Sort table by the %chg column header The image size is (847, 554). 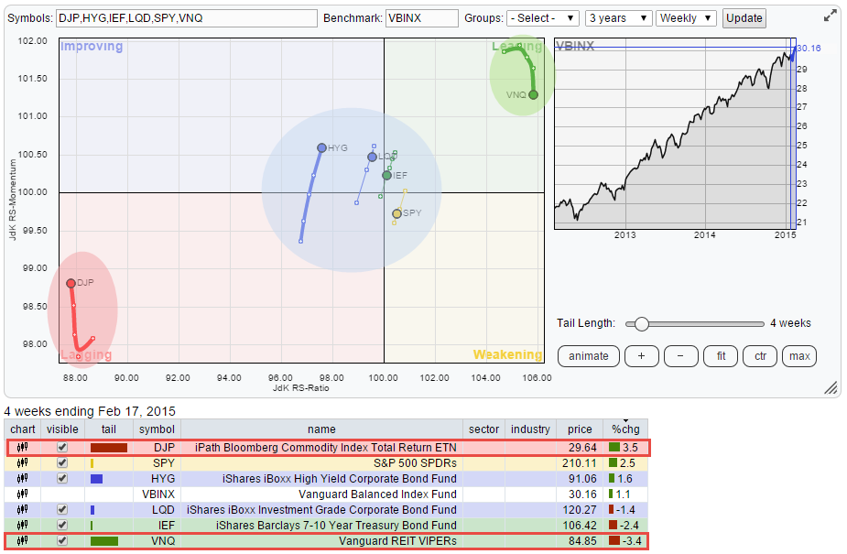click(x=625, y=429)
